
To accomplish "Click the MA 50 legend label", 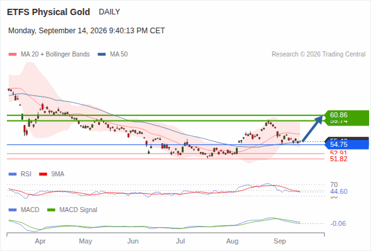I will pos(119,55).
